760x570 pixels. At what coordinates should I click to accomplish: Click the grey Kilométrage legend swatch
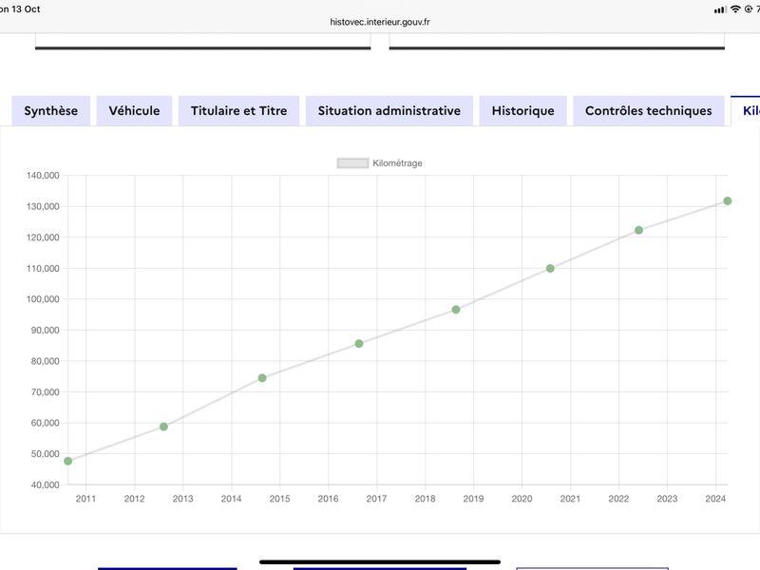pyautogui.click(x=352, y=163)
